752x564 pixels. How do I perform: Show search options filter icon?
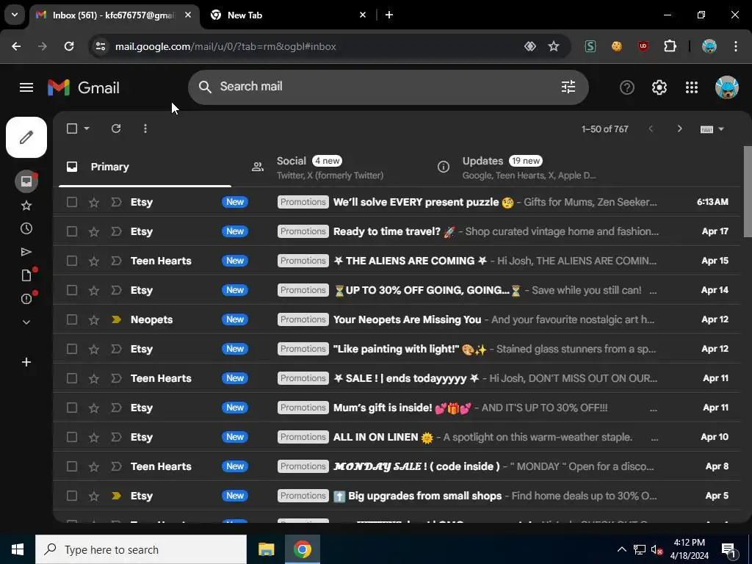(x=568, y=87)
